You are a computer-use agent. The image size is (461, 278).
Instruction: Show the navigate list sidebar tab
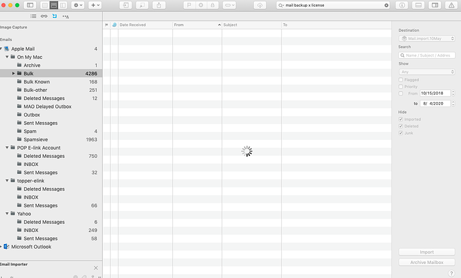(x=33, y=17)
